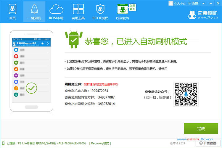Image resolution: width=222 pixels, height=148 pixels.
Task: Click group number 343072014
Action: [x=106, y=104]
